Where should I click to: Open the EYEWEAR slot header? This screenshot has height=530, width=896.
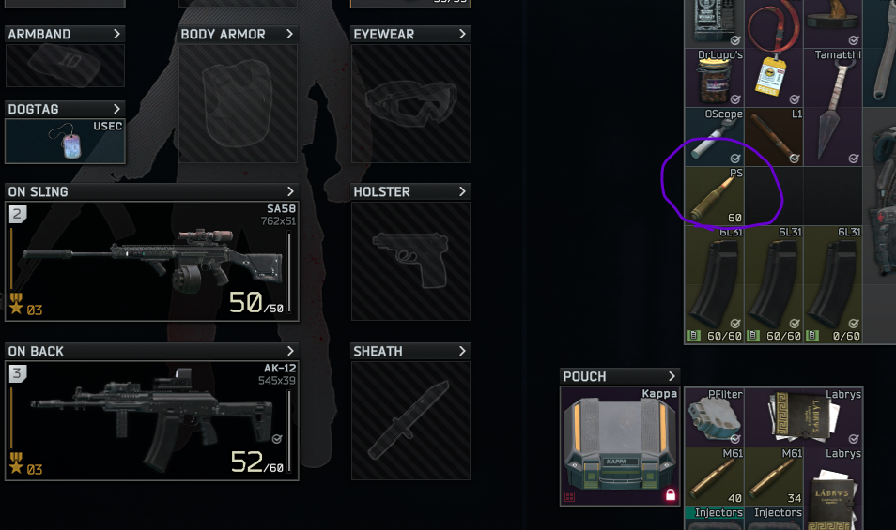[410, 34]
